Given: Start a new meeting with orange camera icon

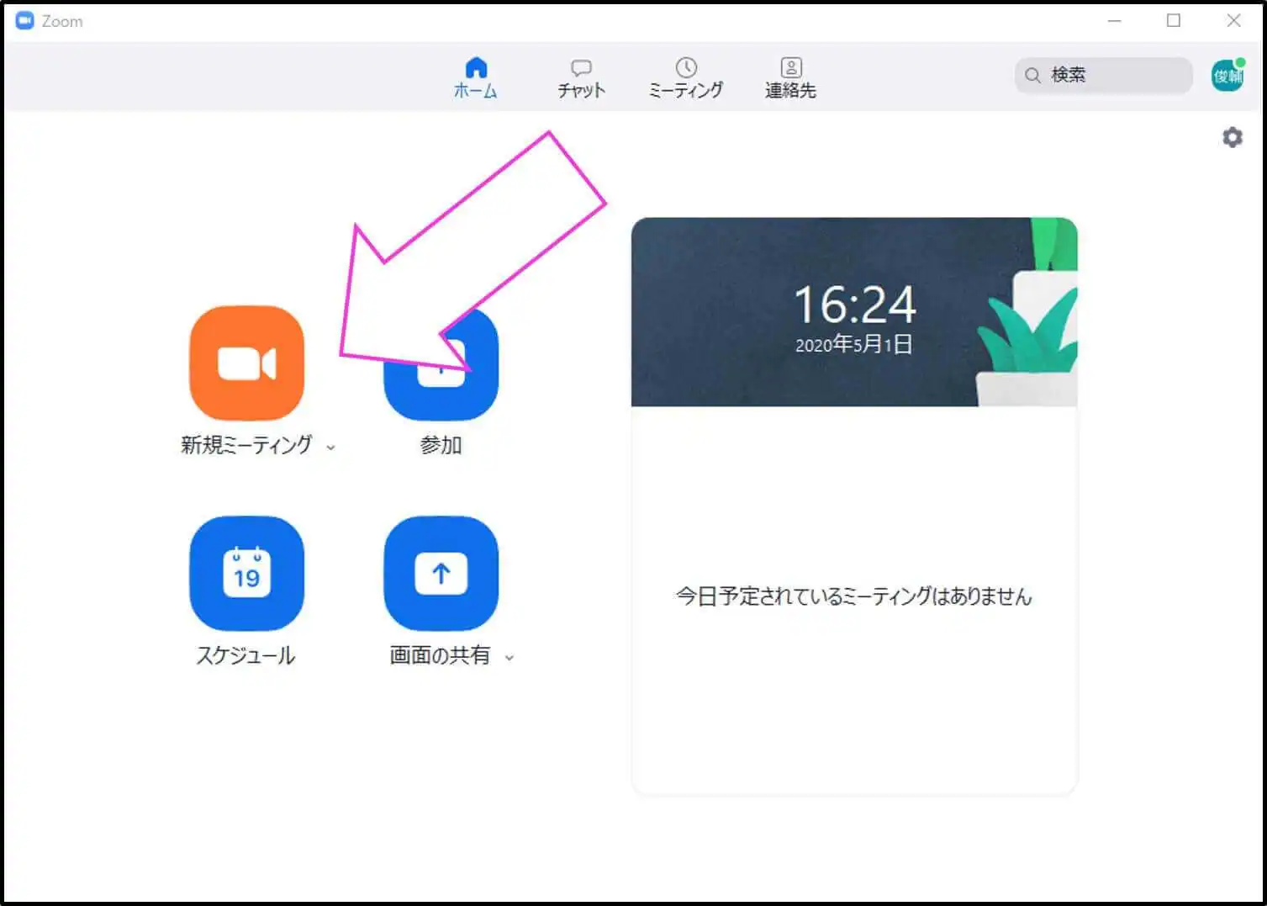Looking at the screenshot, I should click(x=246, y=363).
